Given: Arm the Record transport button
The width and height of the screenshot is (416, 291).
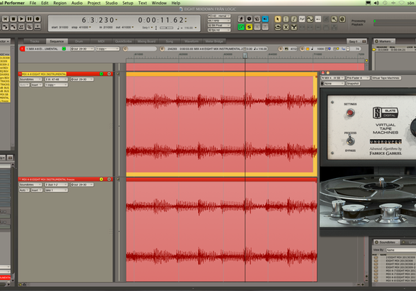Looking at the screenshot, I should pos(37,19).
